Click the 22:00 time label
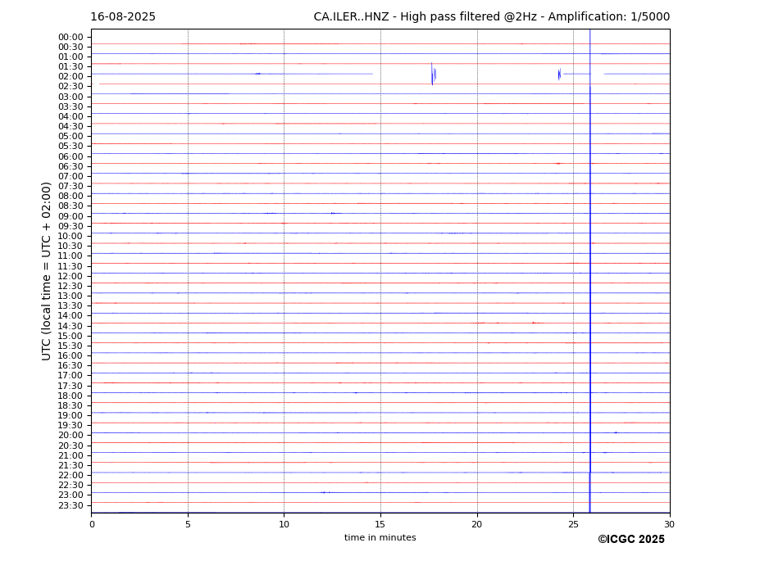 [71, 476]
